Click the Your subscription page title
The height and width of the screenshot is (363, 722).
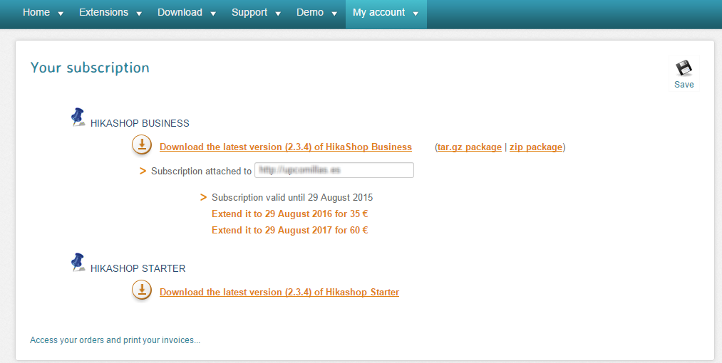(90, 68)
